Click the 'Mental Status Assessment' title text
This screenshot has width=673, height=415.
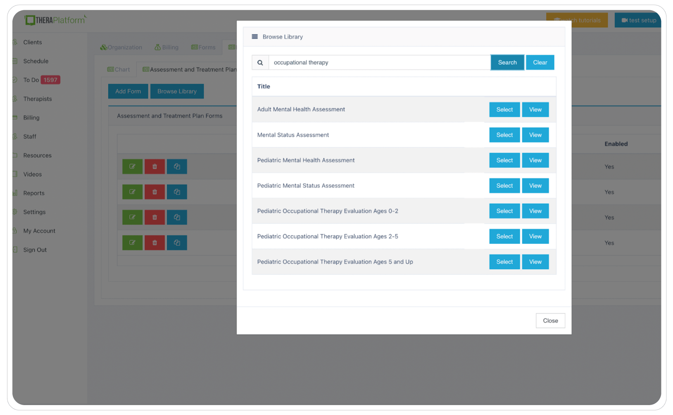click(293, 135)
